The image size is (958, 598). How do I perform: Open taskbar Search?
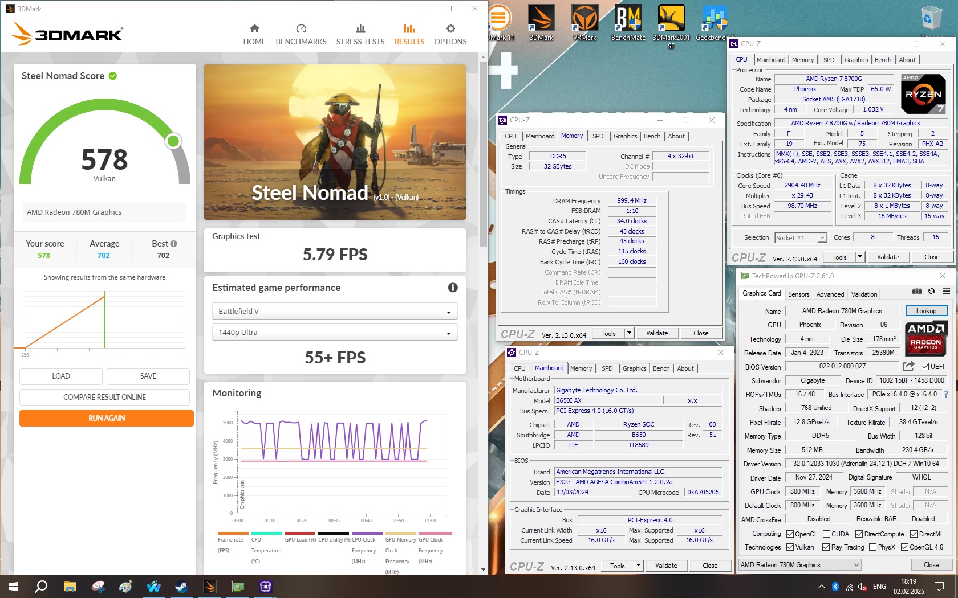pos(41,586)
